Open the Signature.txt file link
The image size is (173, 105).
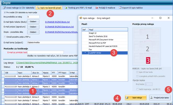[x=59, y=27]
